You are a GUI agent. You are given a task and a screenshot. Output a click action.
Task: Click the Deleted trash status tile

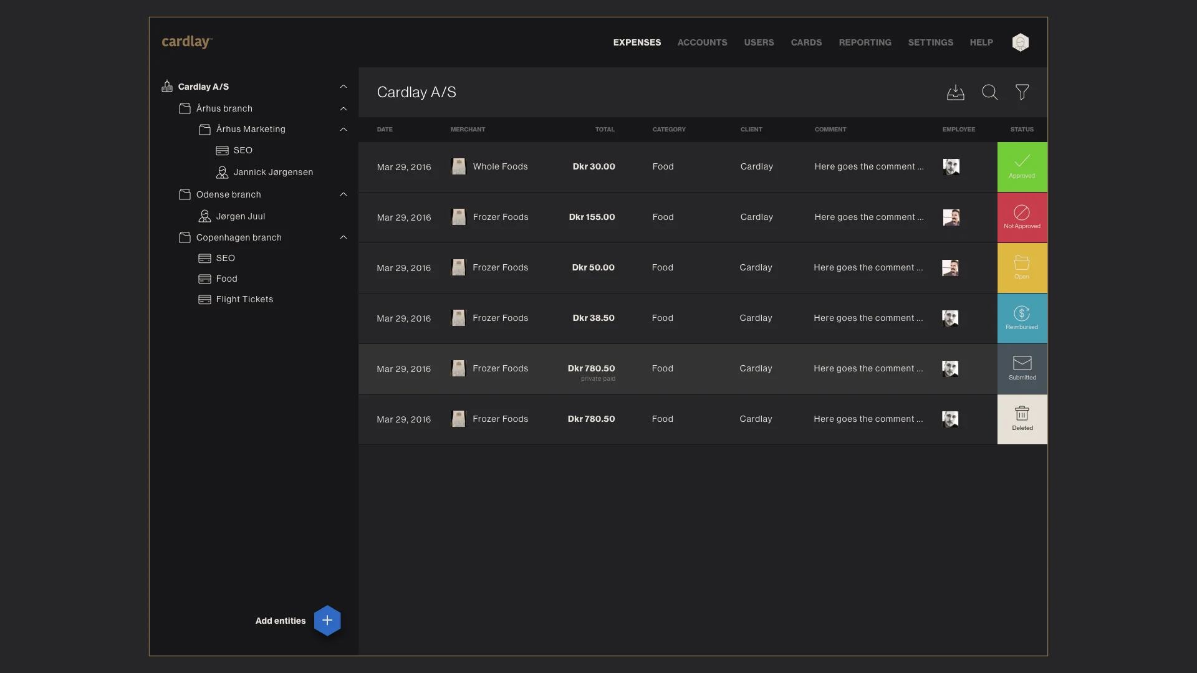1022,419
